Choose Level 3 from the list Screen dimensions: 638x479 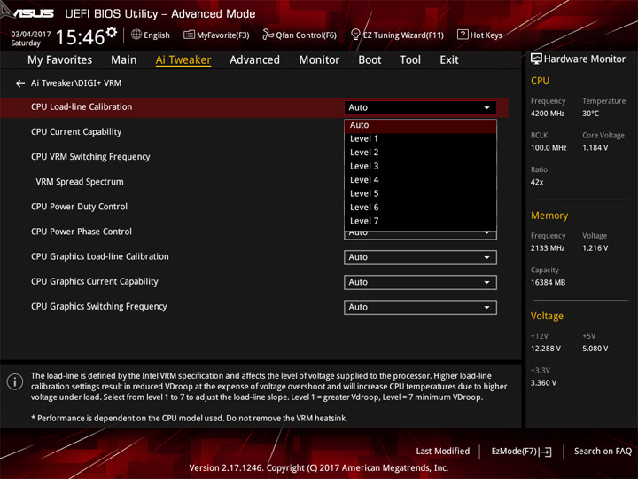pyautogui.click(x=420, y=166)
